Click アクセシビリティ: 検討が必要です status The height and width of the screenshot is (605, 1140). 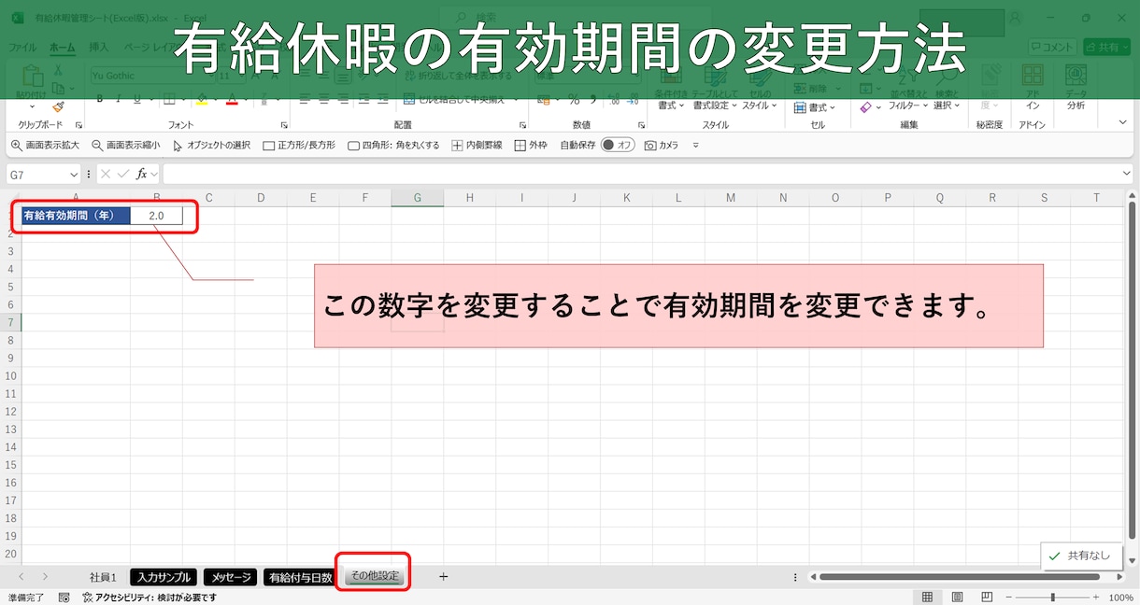coord(150,597)
